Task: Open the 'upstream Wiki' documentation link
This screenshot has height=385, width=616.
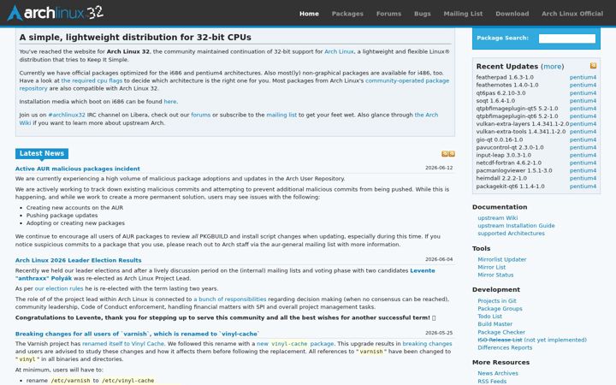Action: (x=498, y=217)
